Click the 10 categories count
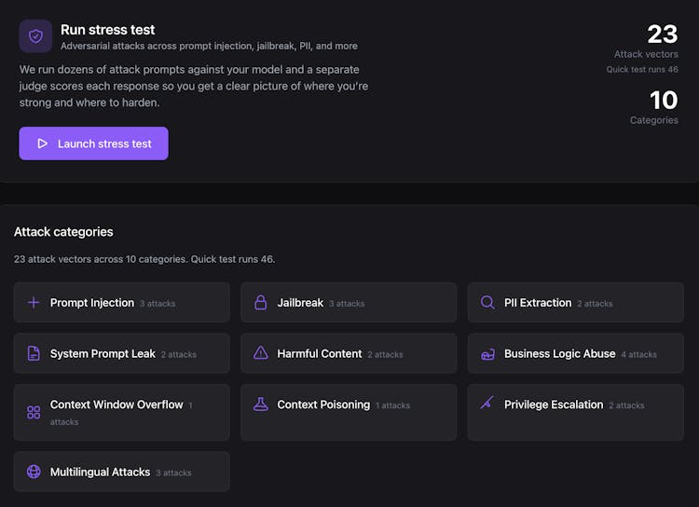699x507 pixels. pyautogui.click(x=664, y=101)
